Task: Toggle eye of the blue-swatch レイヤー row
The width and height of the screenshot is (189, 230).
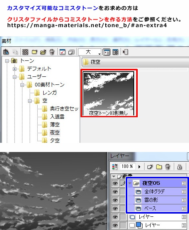Action: click(115, 225)
